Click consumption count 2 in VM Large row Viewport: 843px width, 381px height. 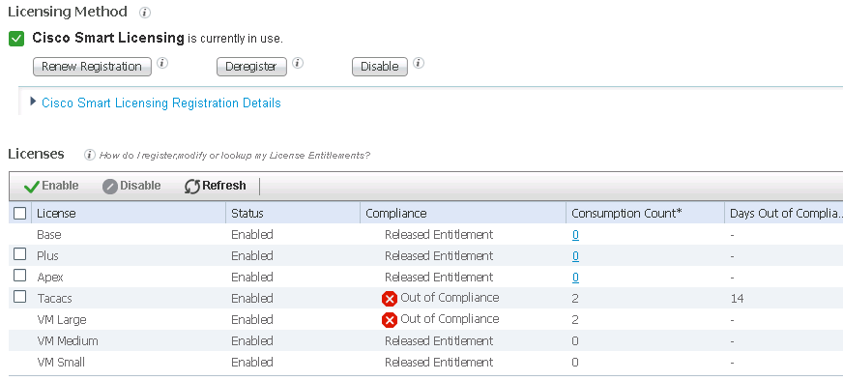pos(575,320)
